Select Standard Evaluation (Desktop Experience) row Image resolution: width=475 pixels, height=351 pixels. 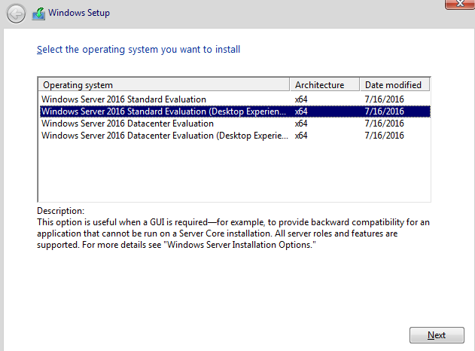[235, 111]
